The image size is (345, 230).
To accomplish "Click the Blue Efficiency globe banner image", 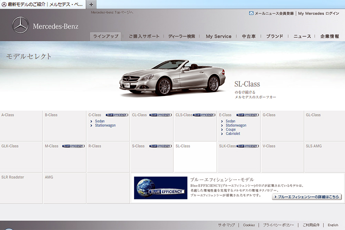I will tap(160, 187).
